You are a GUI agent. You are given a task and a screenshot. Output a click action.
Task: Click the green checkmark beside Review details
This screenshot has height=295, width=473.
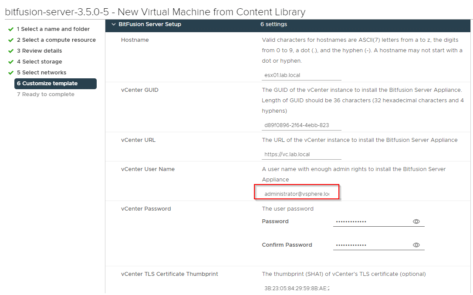pyautogui.click(x=11, y=51)
